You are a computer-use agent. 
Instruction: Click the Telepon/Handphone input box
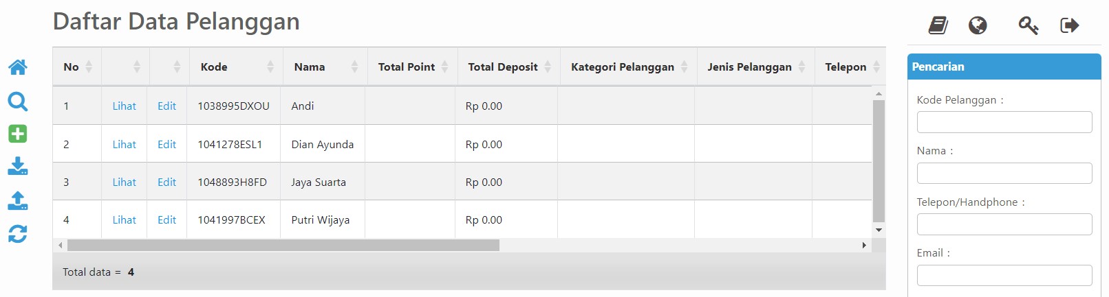coord(1004,224)
